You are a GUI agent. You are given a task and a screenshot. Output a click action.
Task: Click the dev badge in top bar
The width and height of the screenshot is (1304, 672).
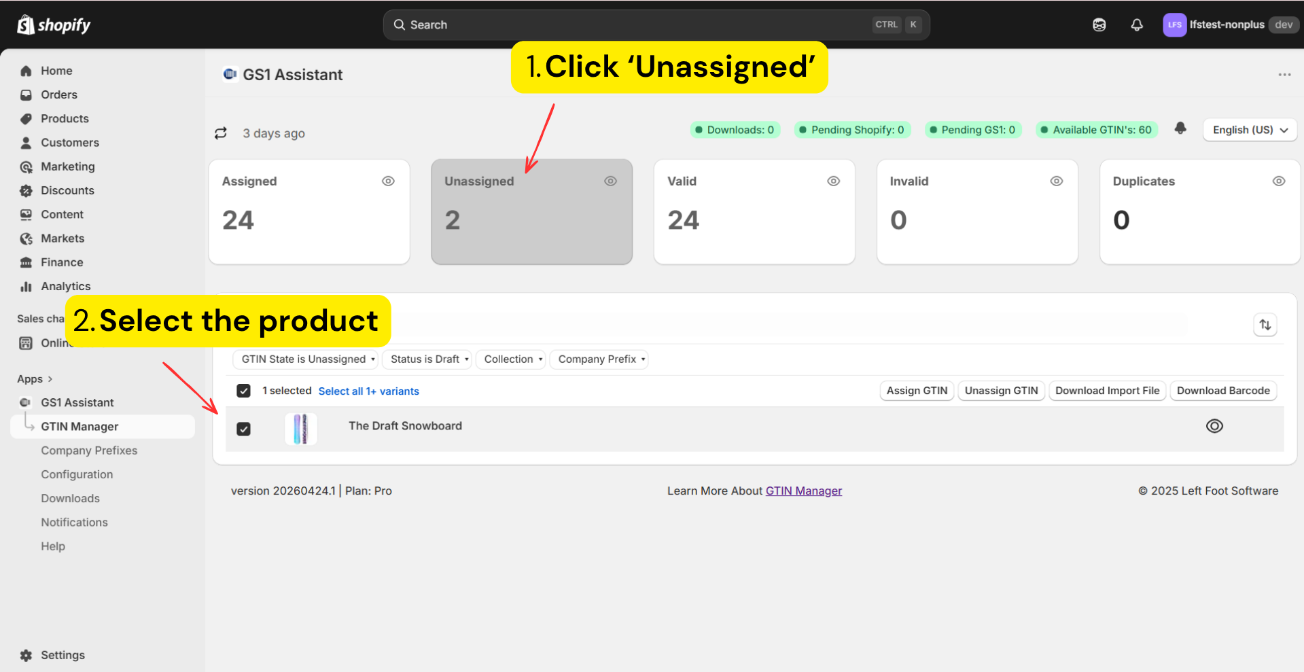(x=1284, y=25)
